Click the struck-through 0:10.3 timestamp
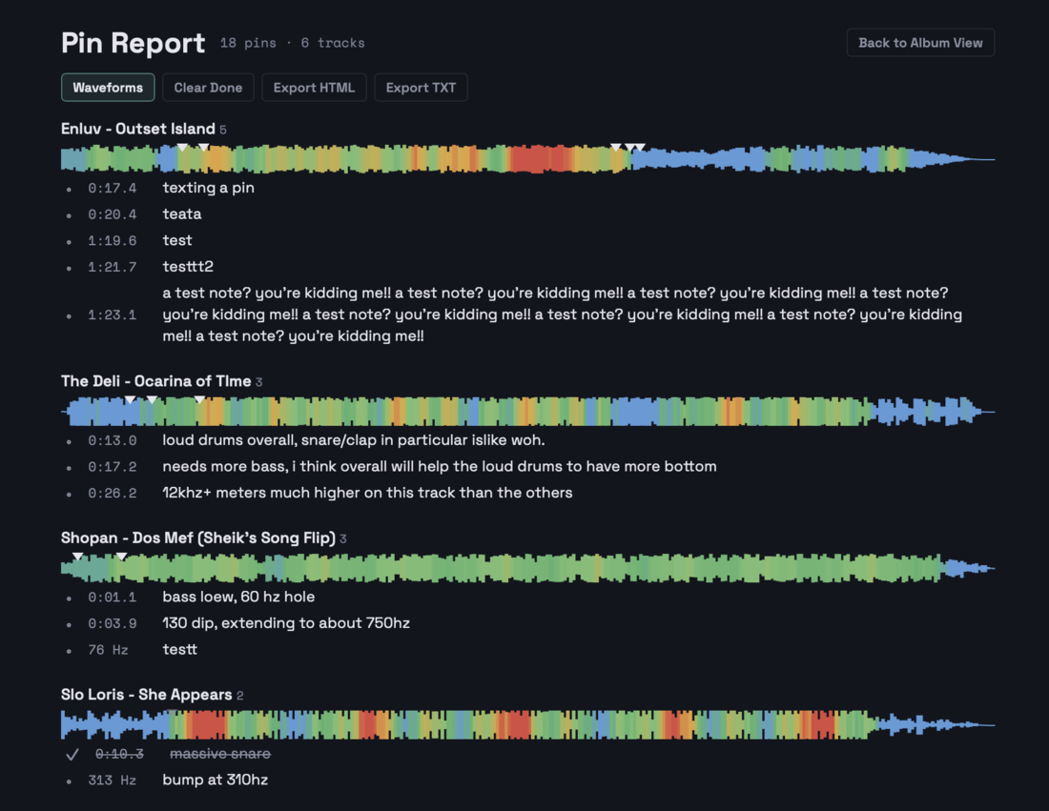This screenshot has width=1049, height=811. click(x=119, y=754)
